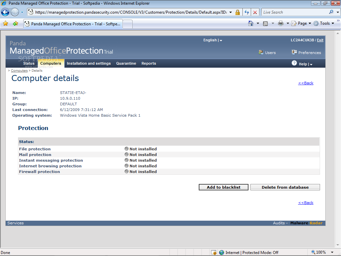This screenshot has height=256, width=341.
Task: Click File protection status indicator icon
Action: pyautogui.click(x=126, y=149)
